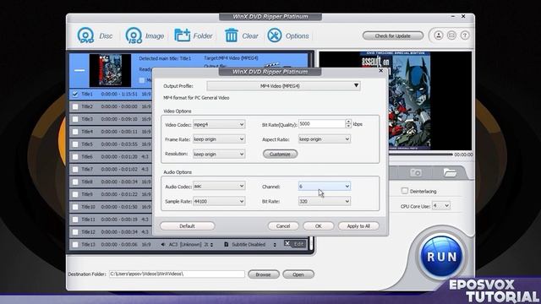Click the Bit Rate(Quality) stepper arrows
541x304 pixels.
pos(348,124)
